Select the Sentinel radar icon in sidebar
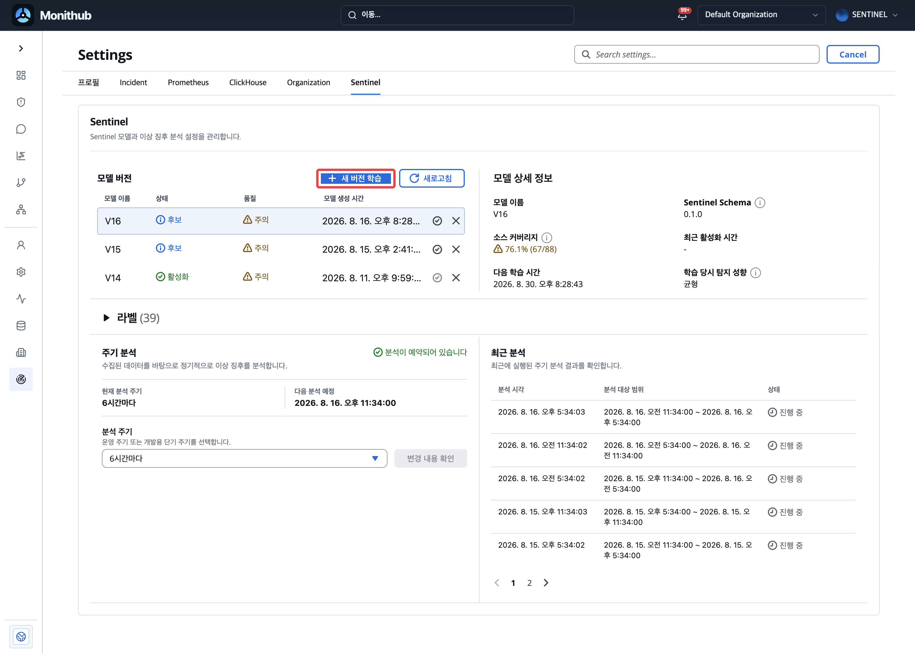Screen dimensions: 915x653 click(x=21, y=379)
